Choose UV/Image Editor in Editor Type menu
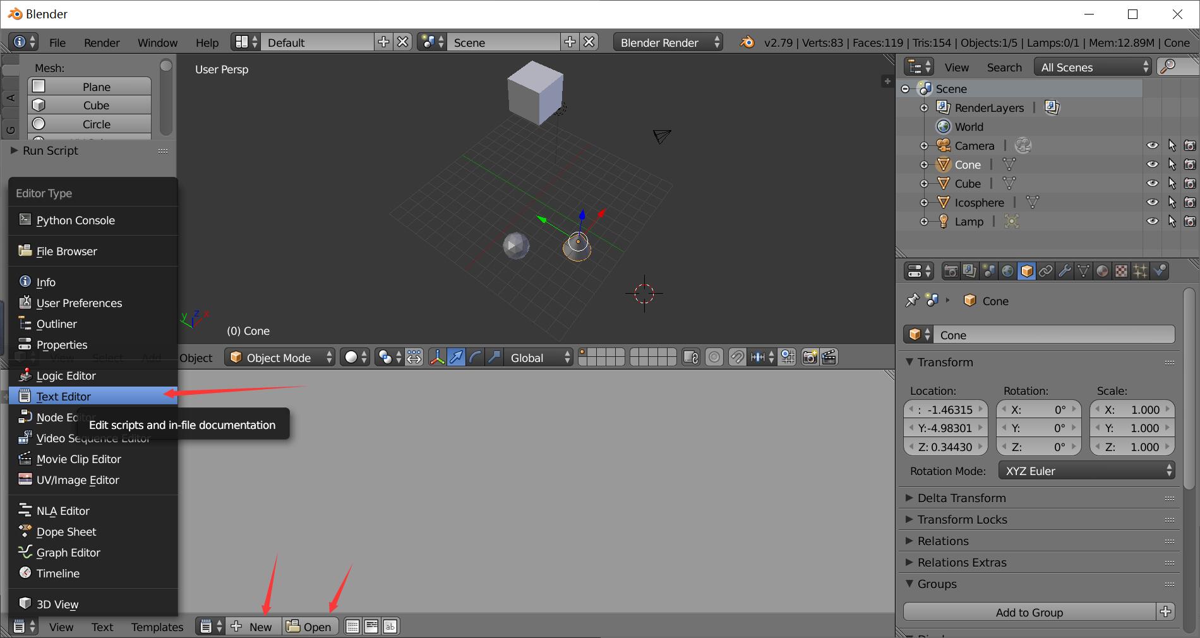This screenshot has height=638, width=1200. (x=93, y=479)
